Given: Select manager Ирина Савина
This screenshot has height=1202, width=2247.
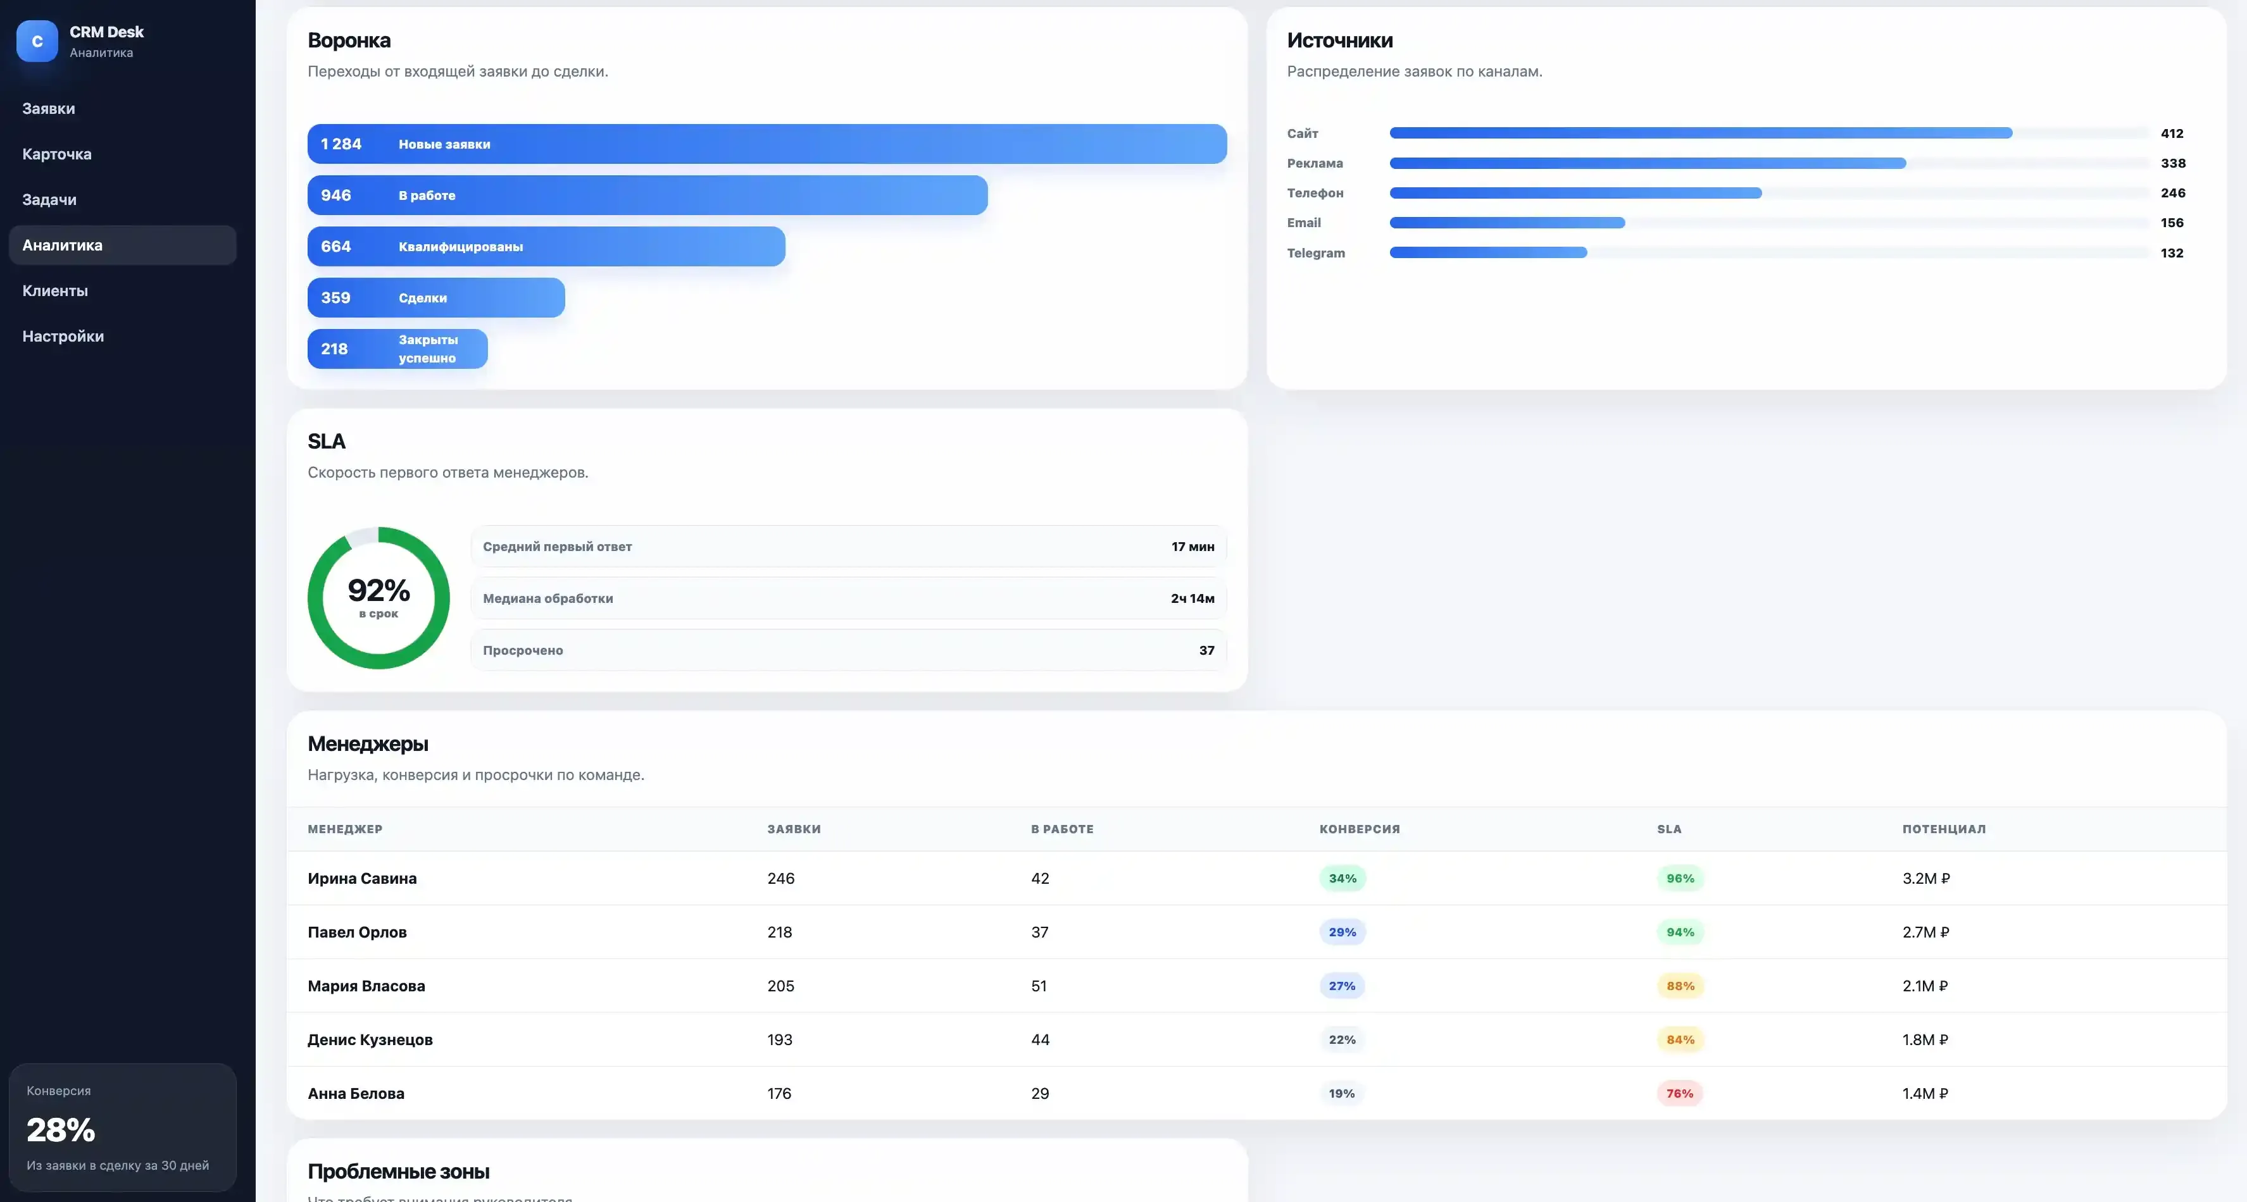Looking at the screenshot, I should pyautogui.click(x=362, y=879).
